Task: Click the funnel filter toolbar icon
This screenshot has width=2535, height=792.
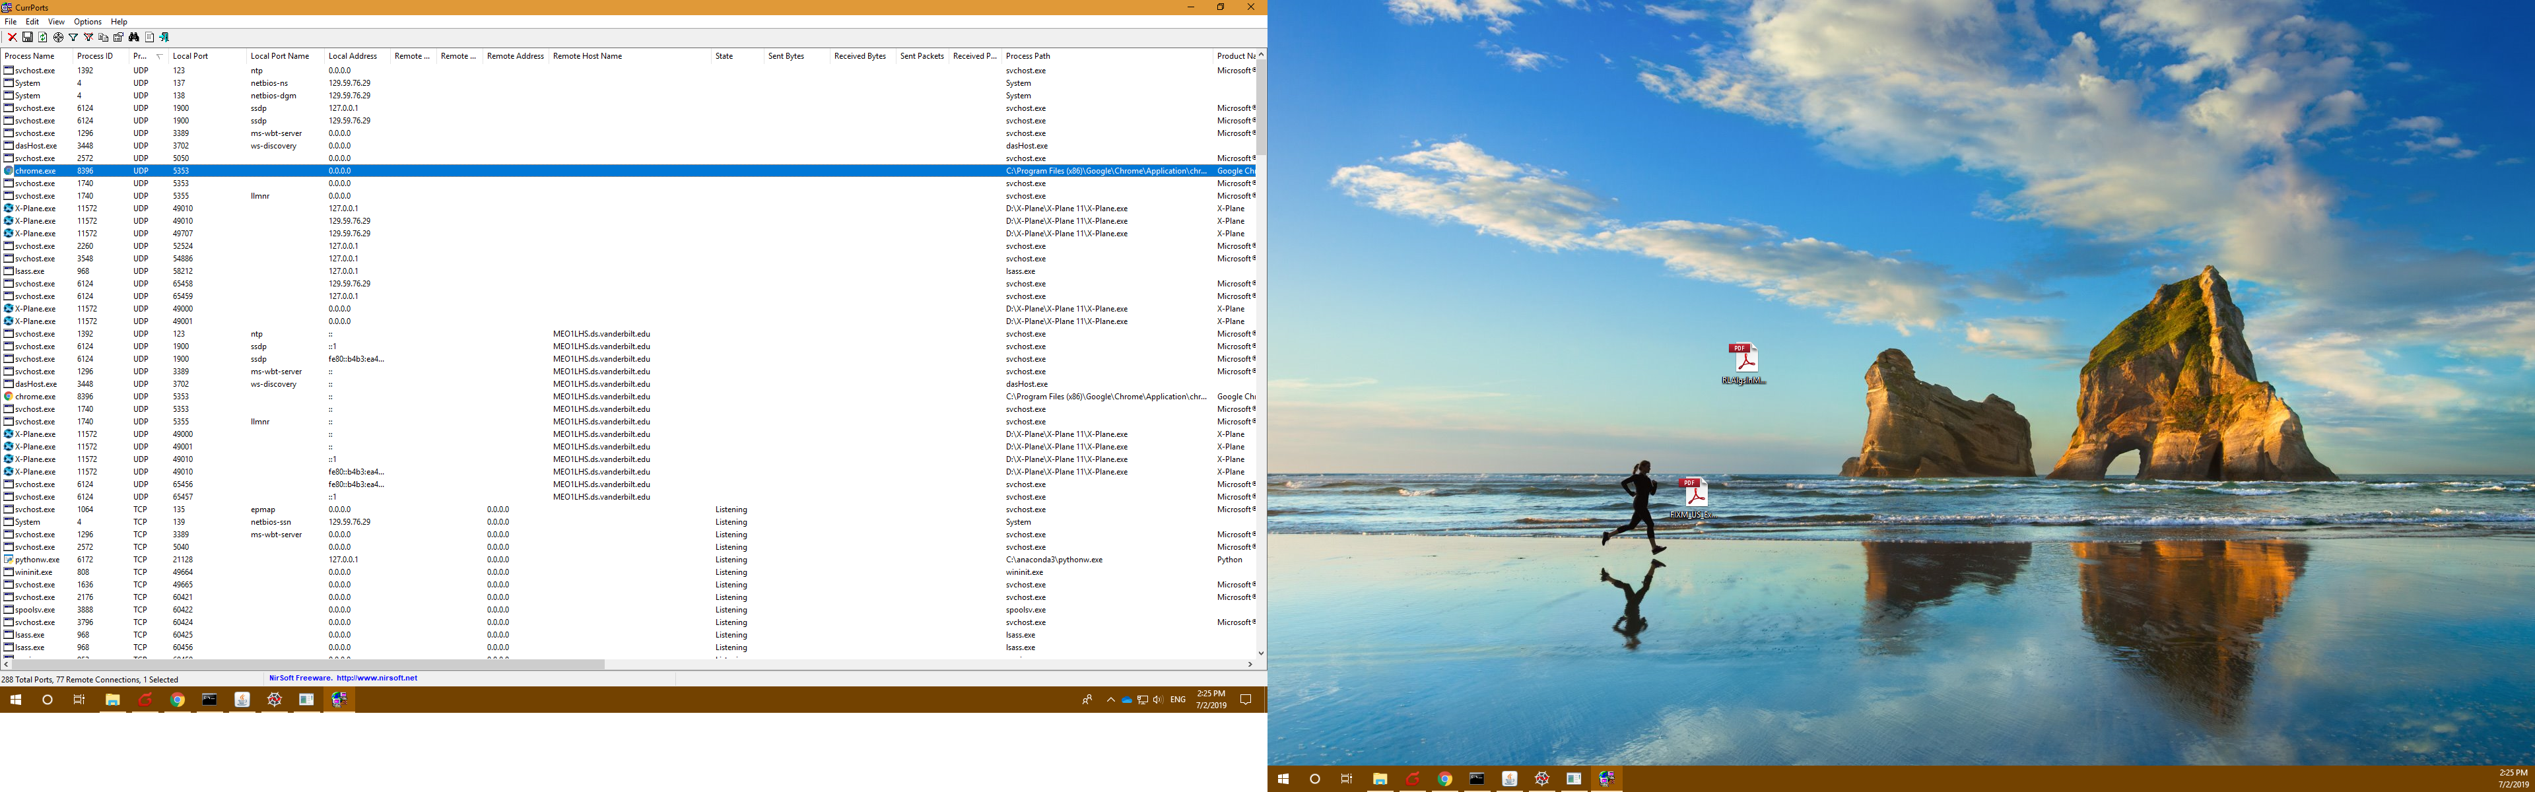Action: click(x=73, y=38)
